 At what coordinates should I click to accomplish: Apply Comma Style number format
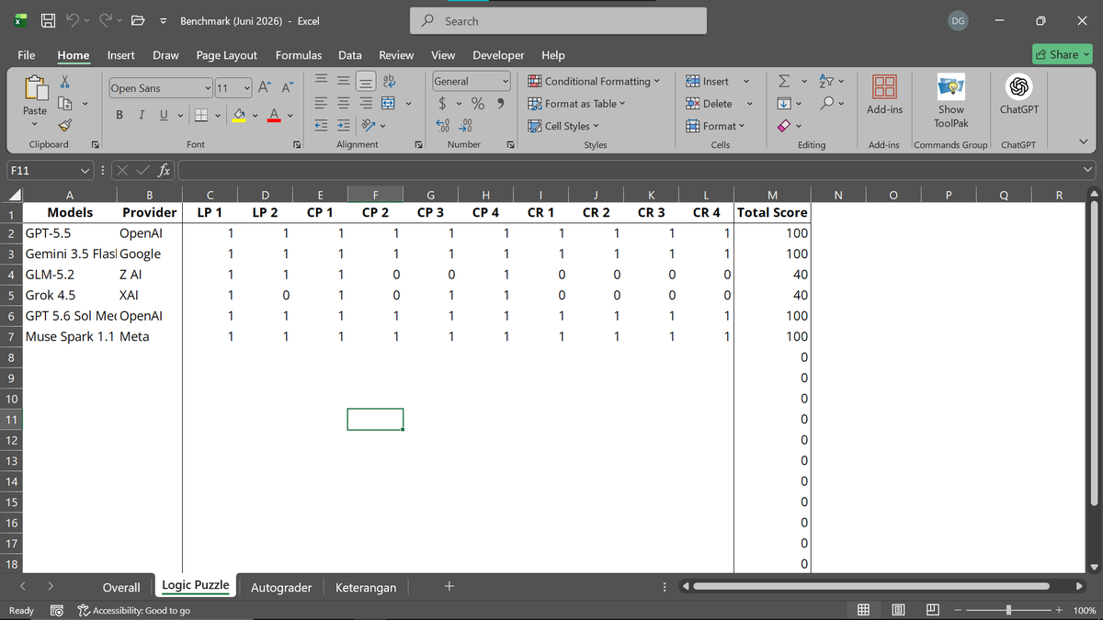500,103
